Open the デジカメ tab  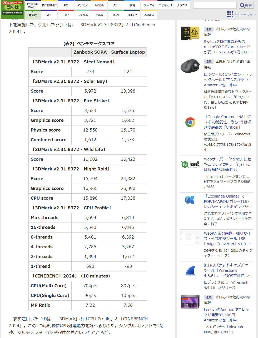[x=83, y=5]
